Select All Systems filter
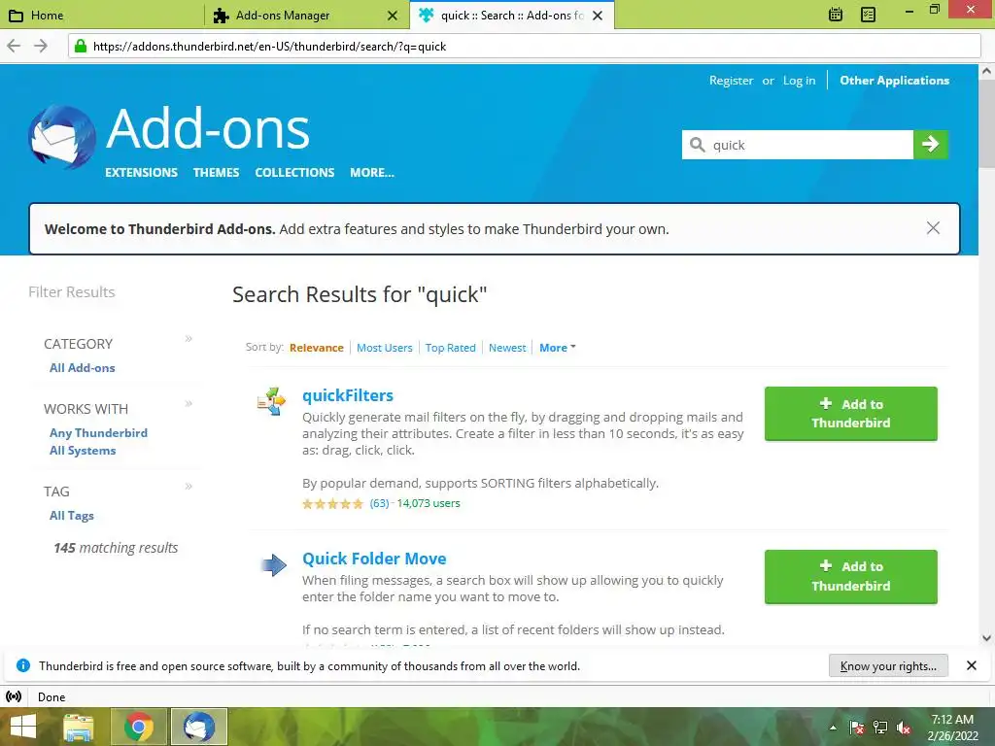Image resolution: width=995 pixels, height=746 pixels. pos(83,451)
